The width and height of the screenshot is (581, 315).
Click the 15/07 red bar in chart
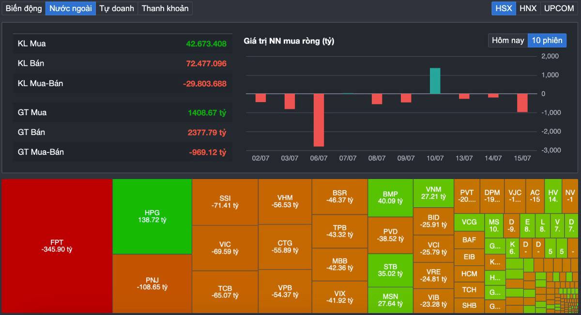[522, 103]
